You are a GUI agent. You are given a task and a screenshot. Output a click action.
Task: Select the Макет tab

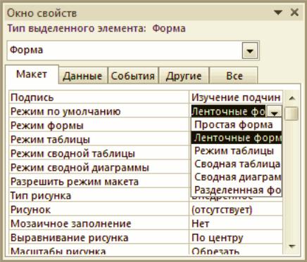[x=32, y=74]
